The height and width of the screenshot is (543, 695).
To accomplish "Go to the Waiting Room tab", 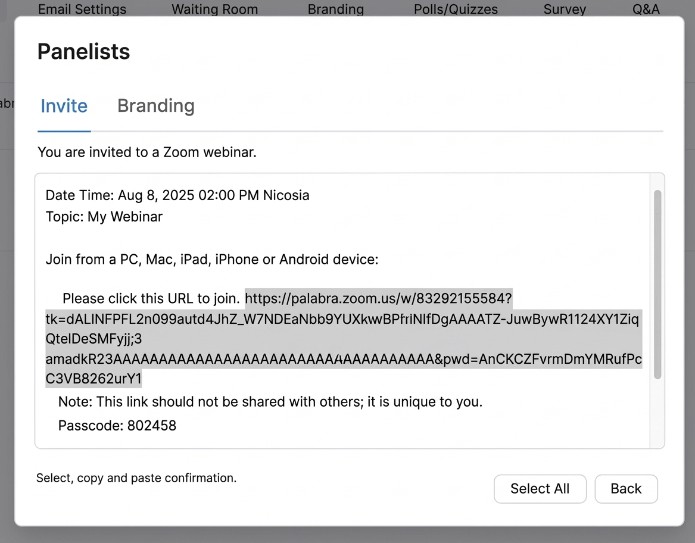I will (x=214, y=10).
